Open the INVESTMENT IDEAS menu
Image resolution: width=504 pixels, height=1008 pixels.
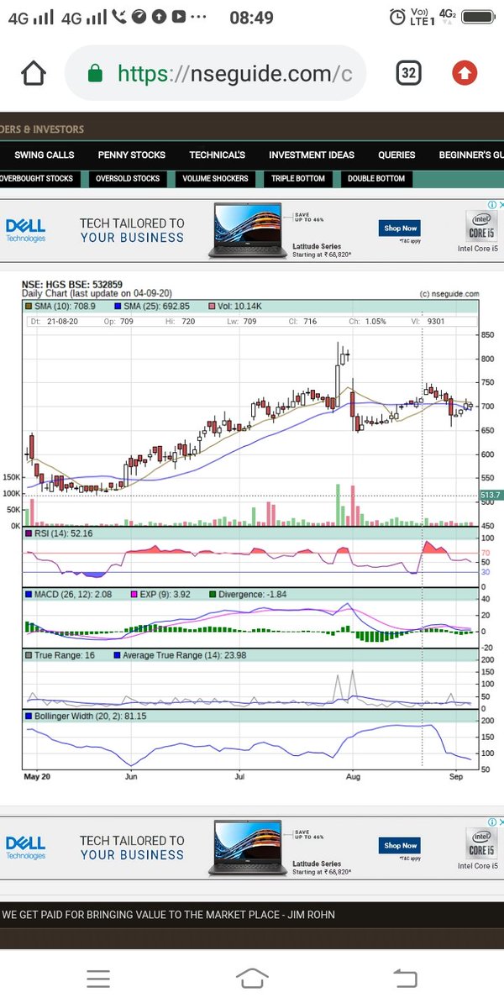coord(312,155)
